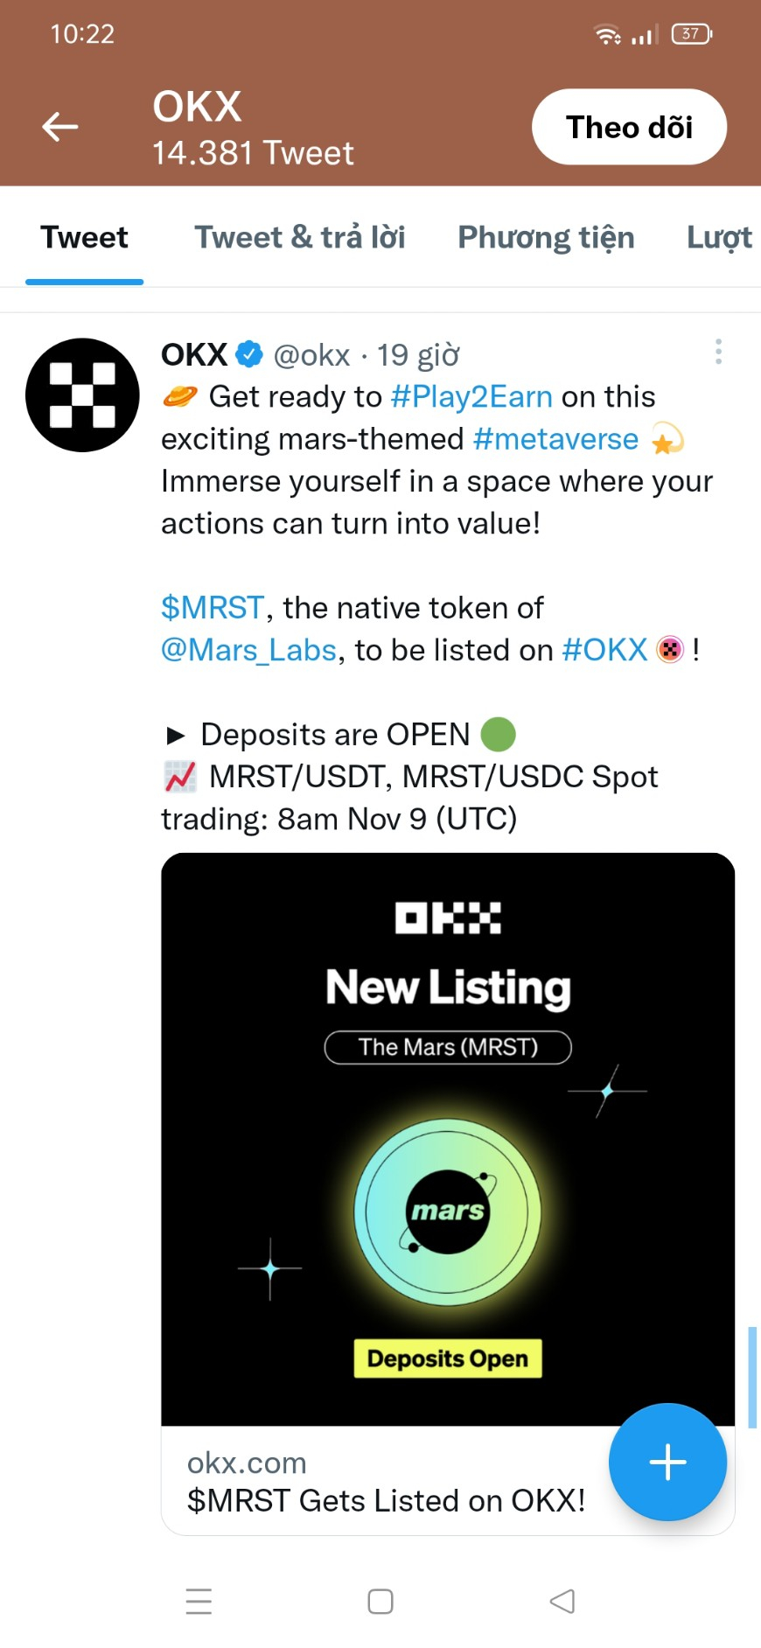Switch to Tweet & trả lời tab
The width and height of the screenshot is (761, 1648).
[x=299, y=238]
